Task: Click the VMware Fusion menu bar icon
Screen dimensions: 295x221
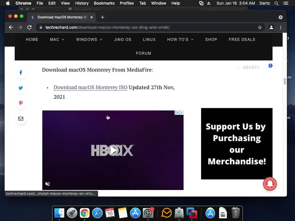Action: (201, 3)
